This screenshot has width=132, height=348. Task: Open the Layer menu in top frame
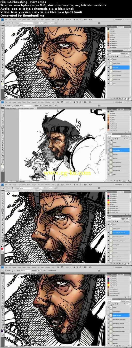19,19
